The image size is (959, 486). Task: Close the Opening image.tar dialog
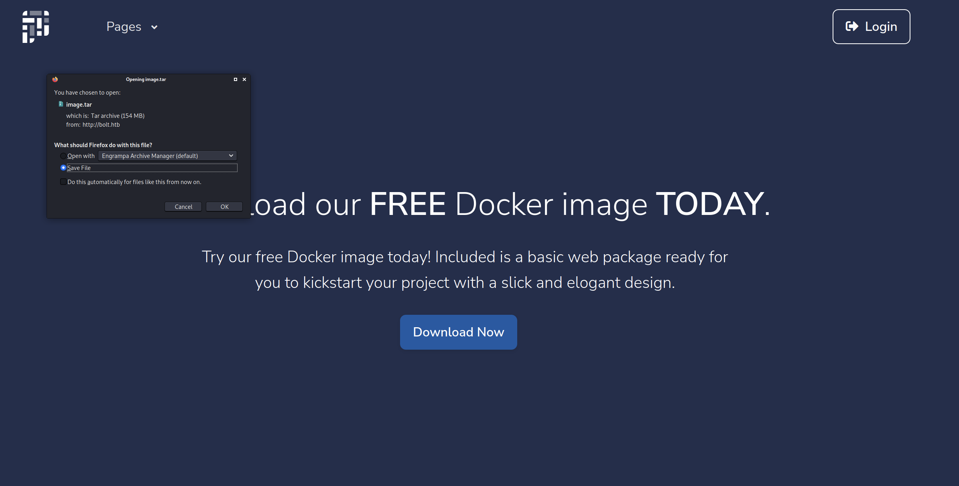point(244,79)
